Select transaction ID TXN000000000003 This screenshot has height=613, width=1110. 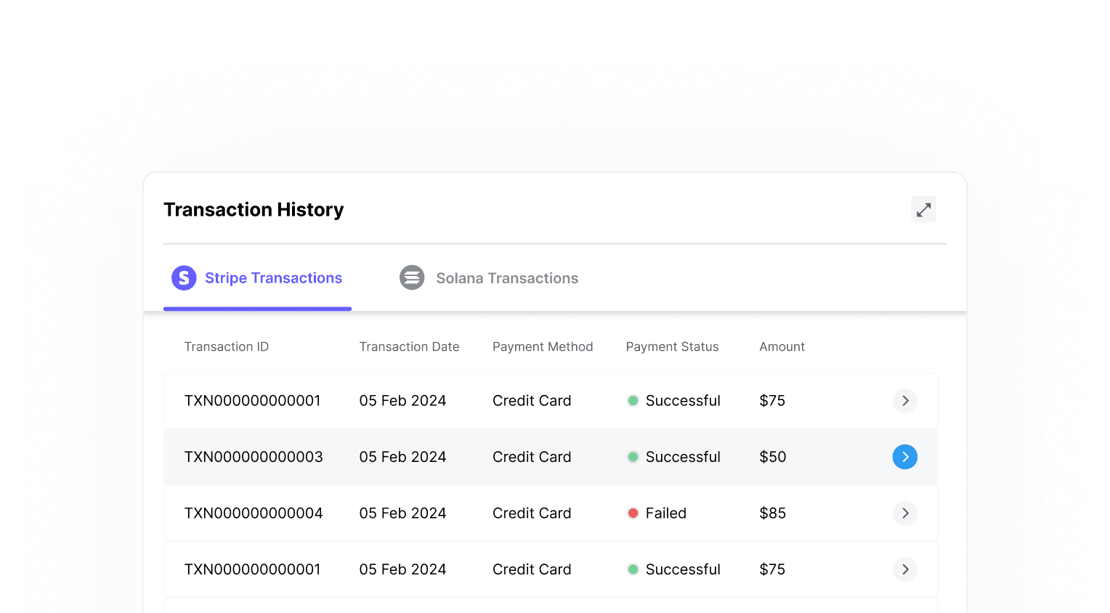point(254,457)
